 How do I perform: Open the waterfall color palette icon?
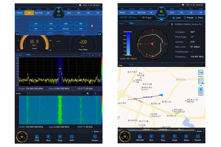pos(88,93)
